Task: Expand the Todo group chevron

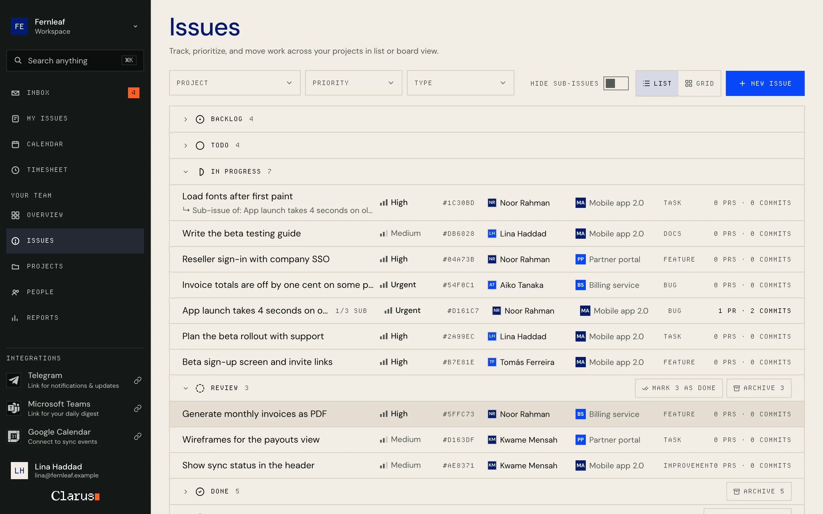Action: (186, 146)
